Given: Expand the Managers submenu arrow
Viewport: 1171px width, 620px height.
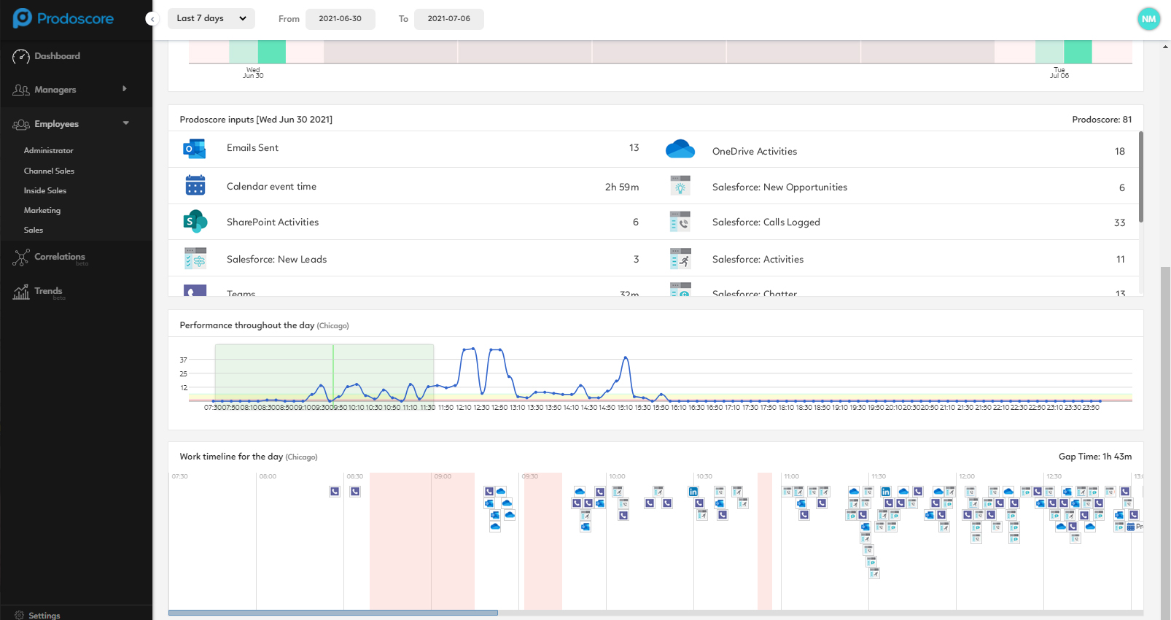Looking at the screenshot, I should click(x=125, y=89).
